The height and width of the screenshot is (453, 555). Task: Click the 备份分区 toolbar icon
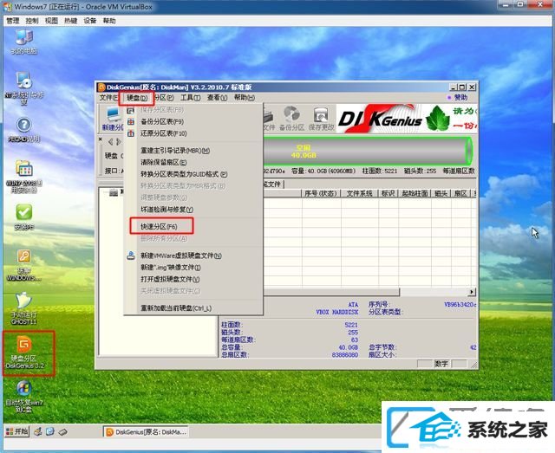(291, 119)
